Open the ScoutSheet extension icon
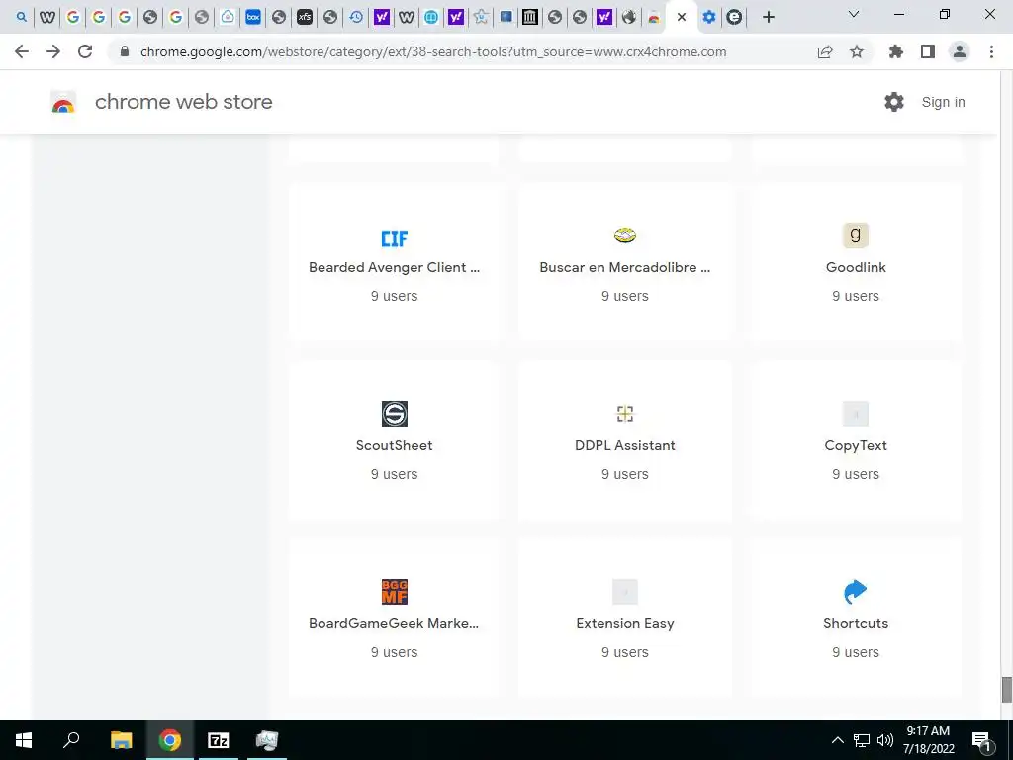The image size is (1013, 760). point(394,414)
